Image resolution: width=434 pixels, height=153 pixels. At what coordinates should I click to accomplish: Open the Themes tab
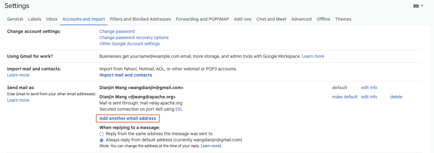(x=343, y=19)
